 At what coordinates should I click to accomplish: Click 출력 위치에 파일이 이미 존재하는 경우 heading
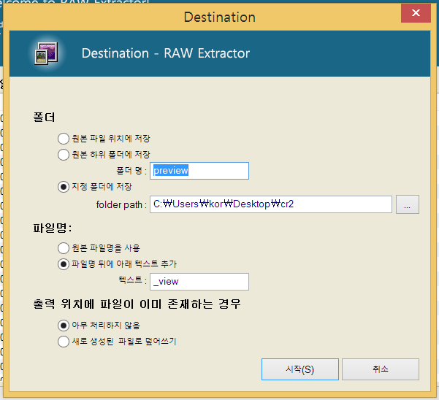point(137,304)
